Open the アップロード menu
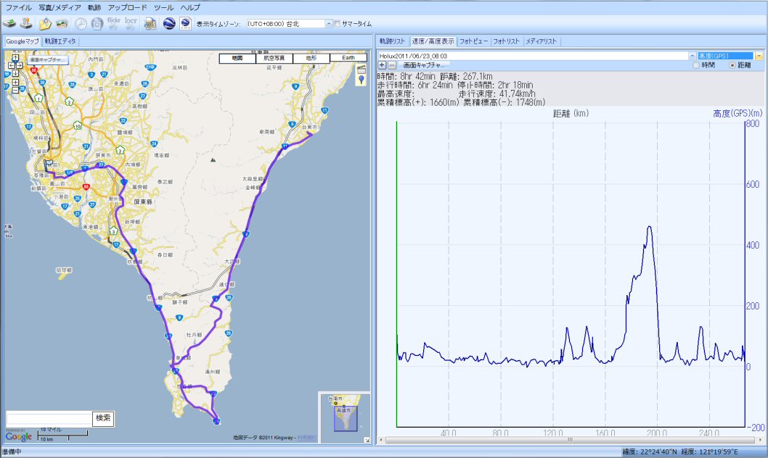The height and width of the screenshot is (458, 768). [127, 7]
